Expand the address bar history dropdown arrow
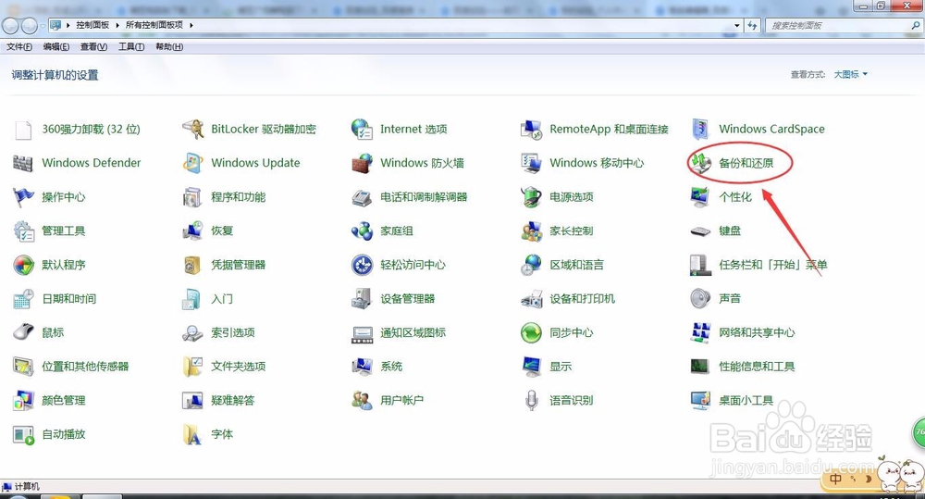The height and width of the screenshot is (499, 925). 737,25
